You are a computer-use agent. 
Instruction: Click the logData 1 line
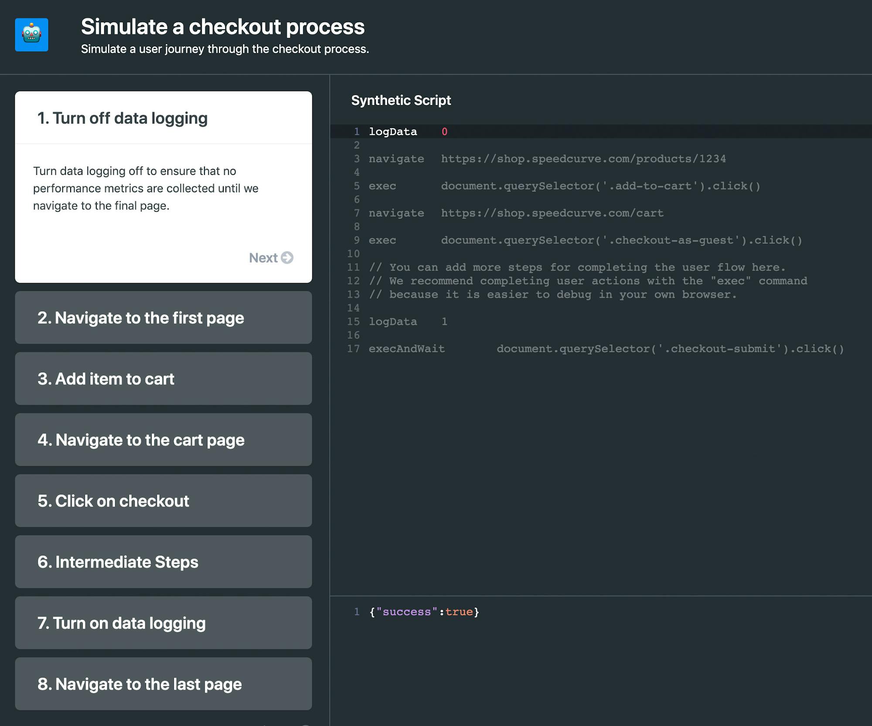[408, 322]
